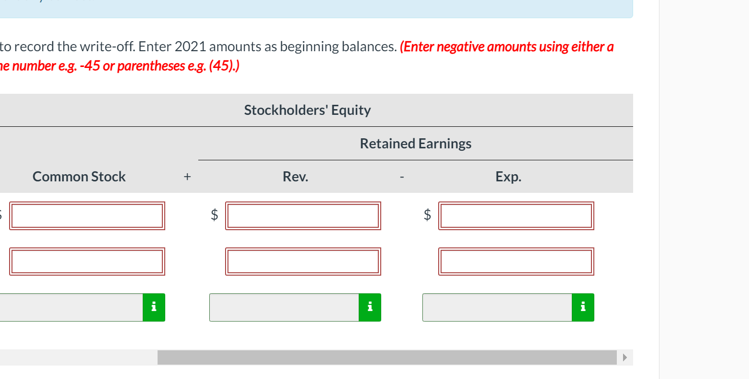This screenshot has height=379, width=749.
Task: Click the scroll-right arrow of the horizontal scrollbar
Action: click(624, 357)
